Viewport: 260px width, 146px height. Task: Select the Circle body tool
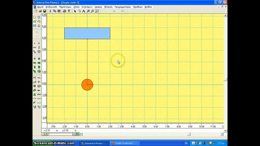coord(35,17)
